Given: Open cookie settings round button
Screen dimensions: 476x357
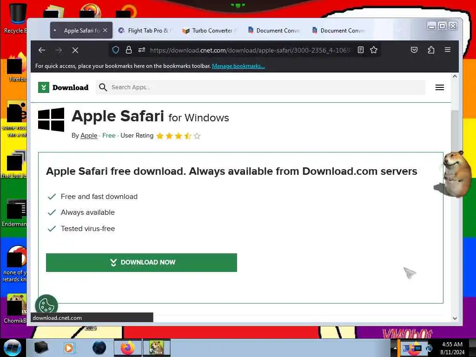Looking at the screenshot, I should [46, 305].
